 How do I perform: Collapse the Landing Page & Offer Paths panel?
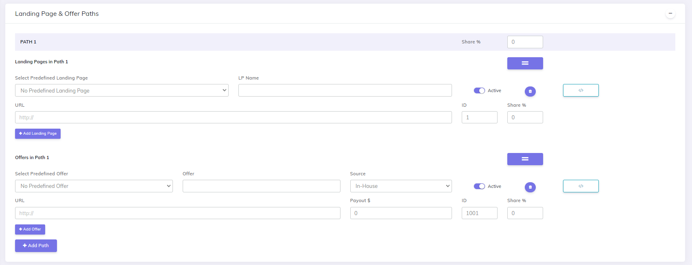[670, 13]
